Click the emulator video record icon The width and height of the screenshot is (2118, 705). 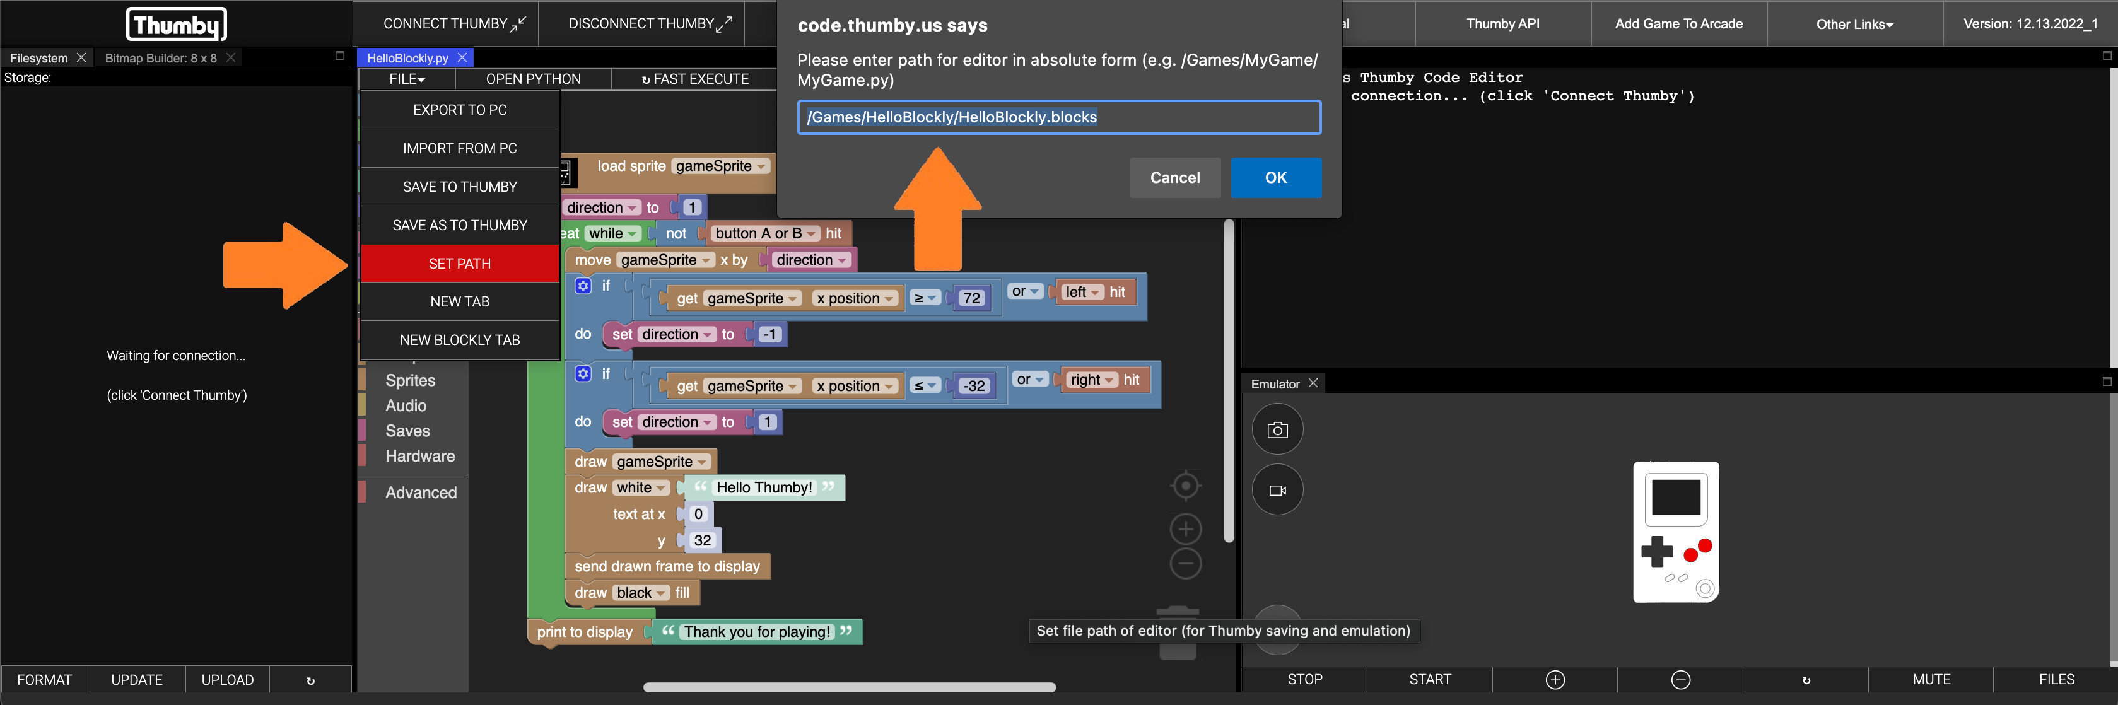point(1277,490)
